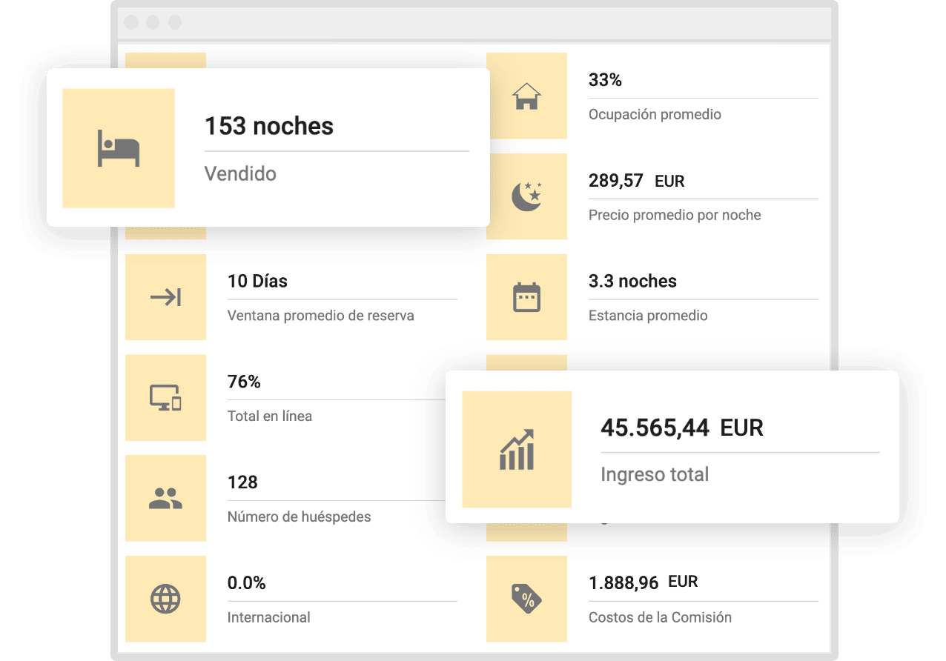Click the Ingreso total label
The width and height of the screenshot is (946, 661).
pyautogui.click(x=655, y=474)
